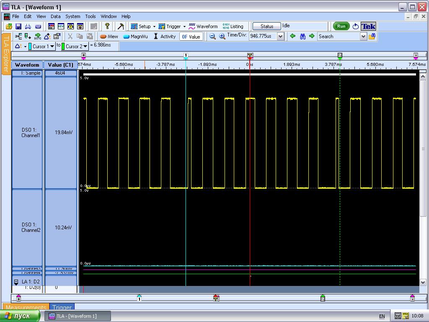Viewport: 429px width, 322px height.
Task: Open the Time/Div dropdown
Action: [x=280, y=36]
